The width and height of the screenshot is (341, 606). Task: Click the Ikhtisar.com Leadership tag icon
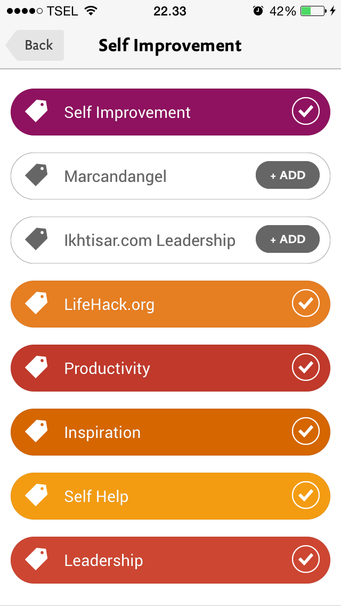(36, 239)
